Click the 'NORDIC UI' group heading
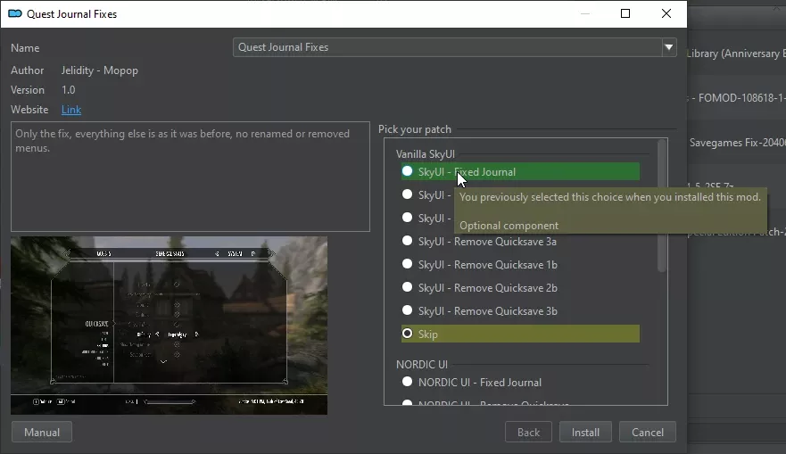 [x=422, y=364]
